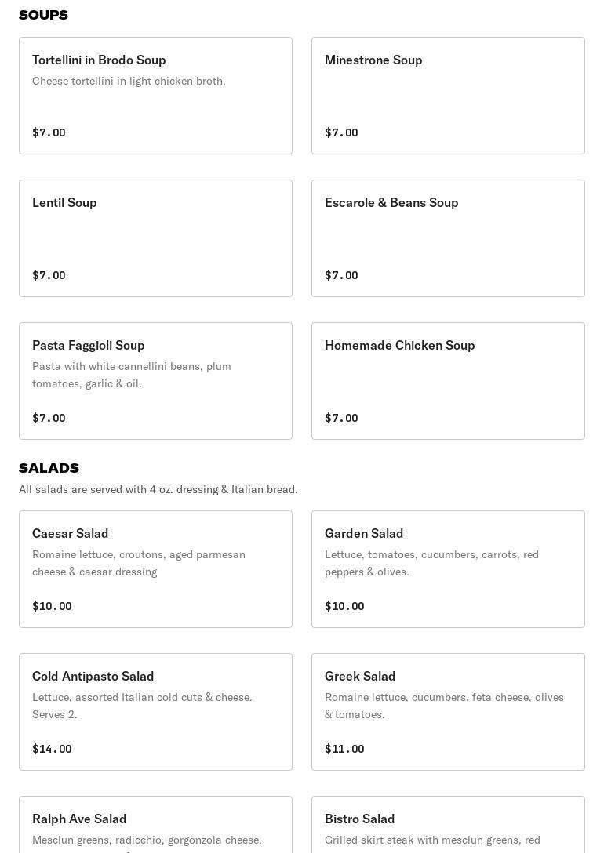
Task: Click the Pasta Faggioli Soup description text
Action: (x=132, y=375)
